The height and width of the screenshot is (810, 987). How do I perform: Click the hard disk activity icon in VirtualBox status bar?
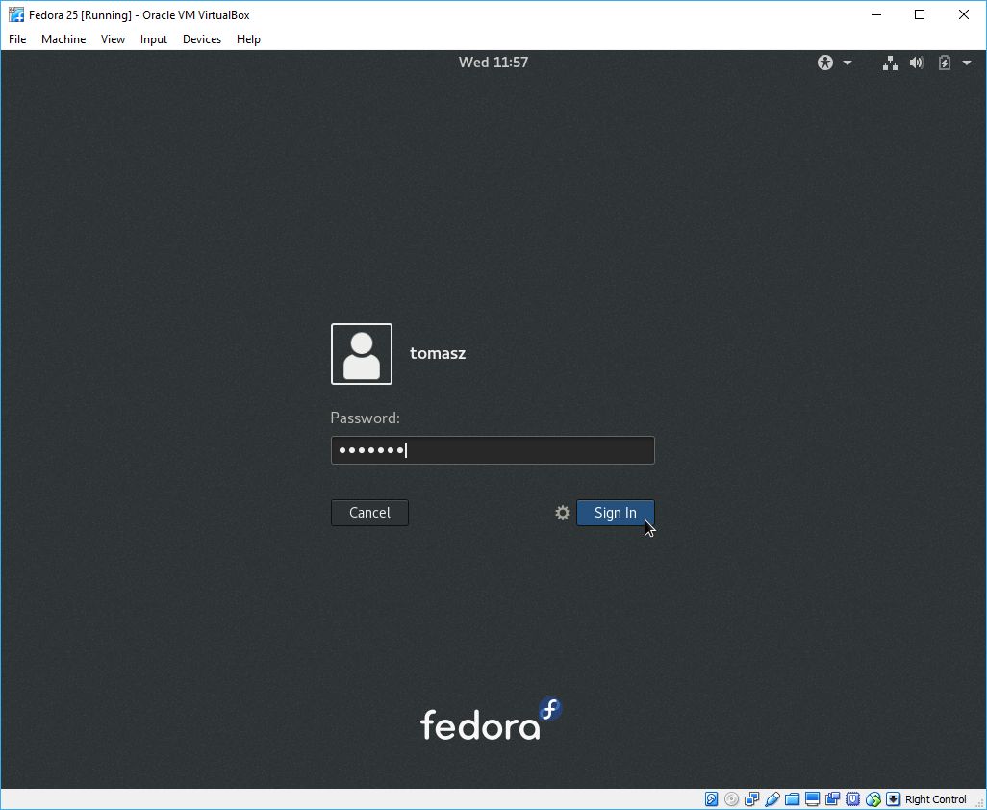(711, 799)
